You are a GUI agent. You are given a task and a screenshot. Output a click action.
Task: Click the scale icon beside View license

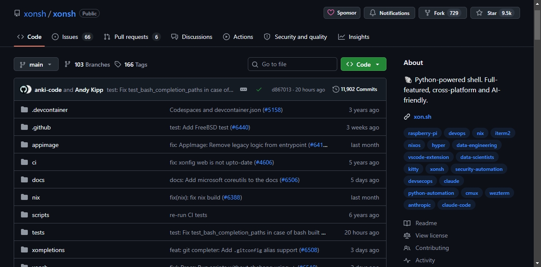407,235
